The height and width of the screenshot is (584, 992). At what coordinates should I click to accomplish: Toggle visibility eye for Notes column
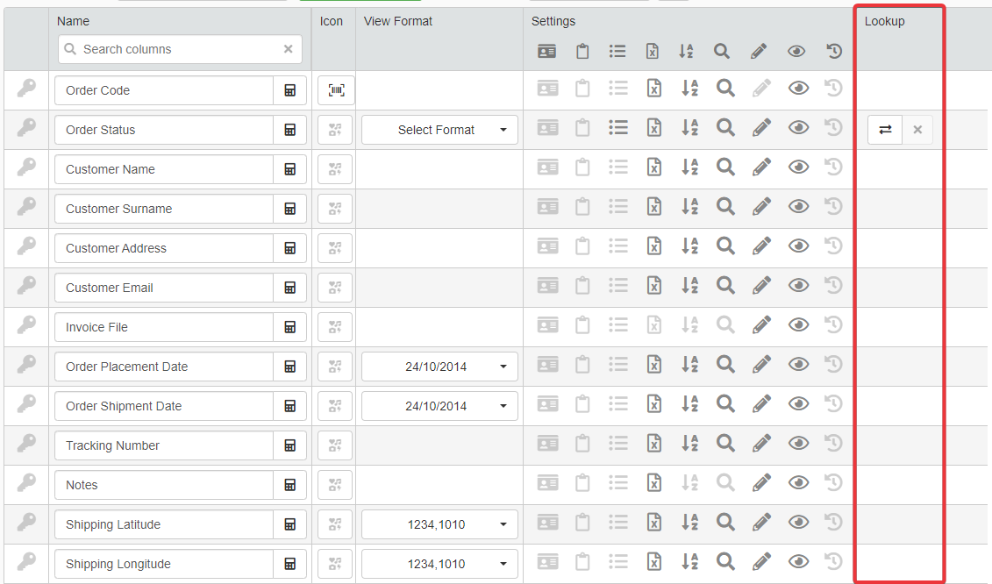pos(798,483)
